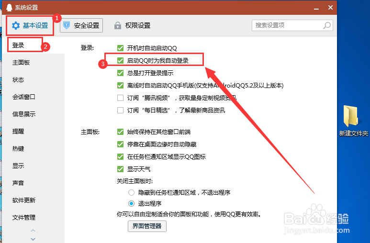Select 热键 in the sidebar
The image size is (370, 243).
tap(18, 149)
